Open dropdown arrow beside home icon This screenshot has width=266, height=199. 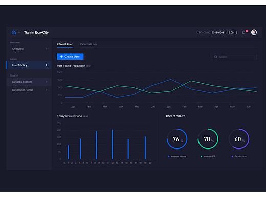(x=19, y=32)
